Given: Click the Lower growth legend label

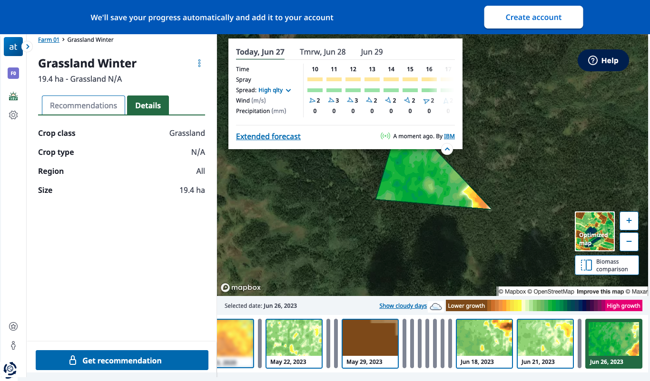Looking at the screenshot, I should tap(466, 306).
